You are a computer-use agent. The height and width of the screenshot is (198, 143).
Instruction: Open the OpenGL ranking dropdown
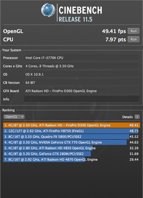[14, 117]
